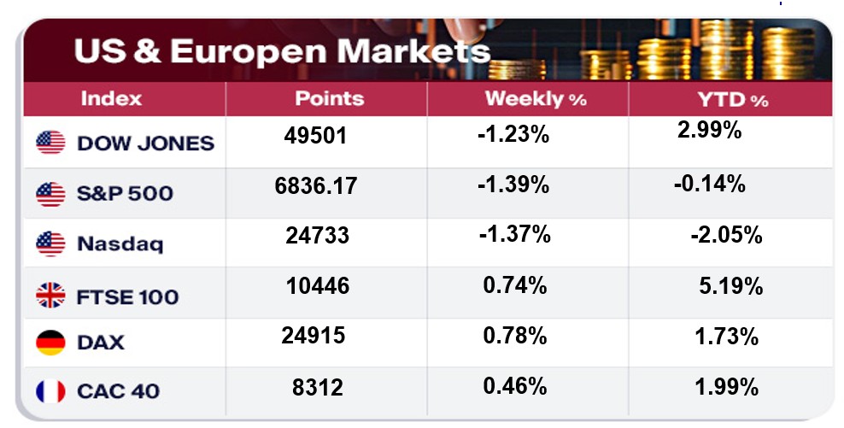Open the S&P 500 index label
Screen dimensions: 844x428
[125, 194]
